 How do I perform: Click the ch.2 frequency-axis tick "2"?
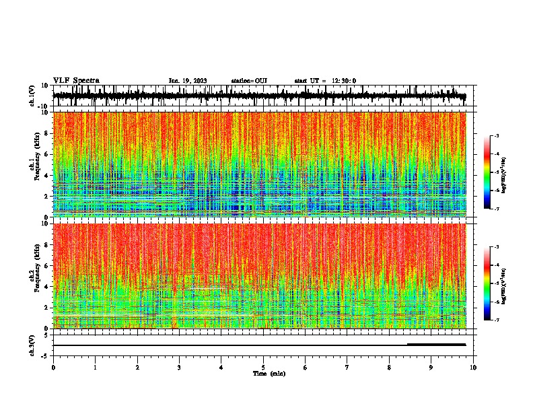[x=47, y=308]
